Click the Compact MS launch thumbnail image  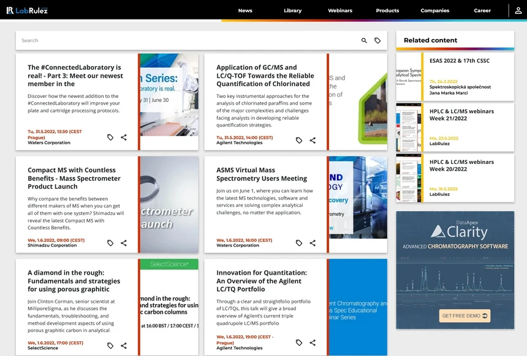point(169,204)
